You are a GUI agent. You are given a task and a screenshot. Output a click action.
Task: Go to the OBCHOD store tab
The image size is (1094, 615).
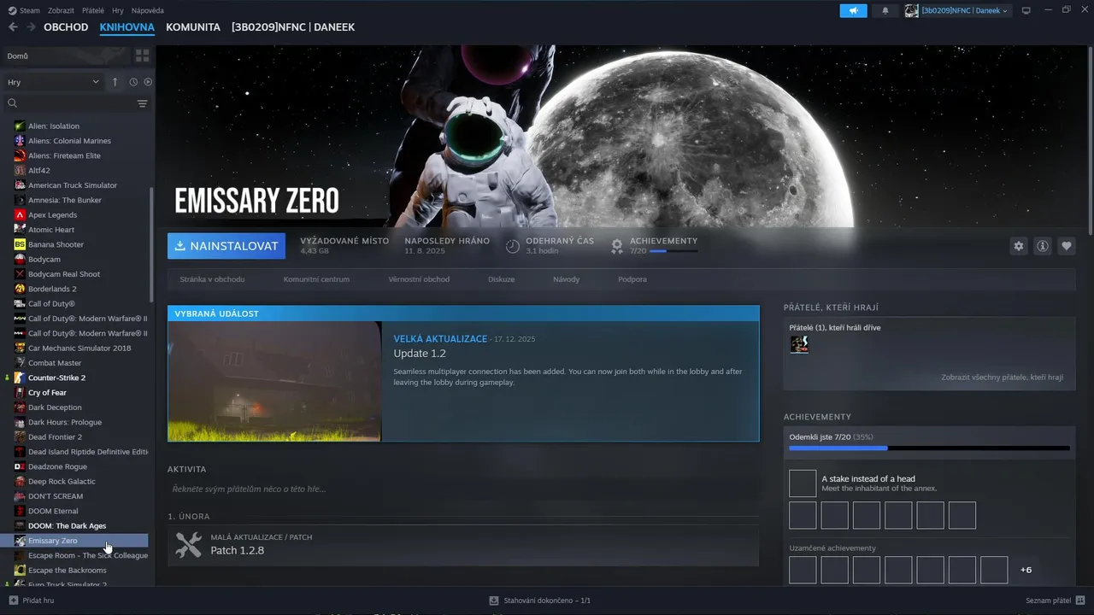point(66,27)
